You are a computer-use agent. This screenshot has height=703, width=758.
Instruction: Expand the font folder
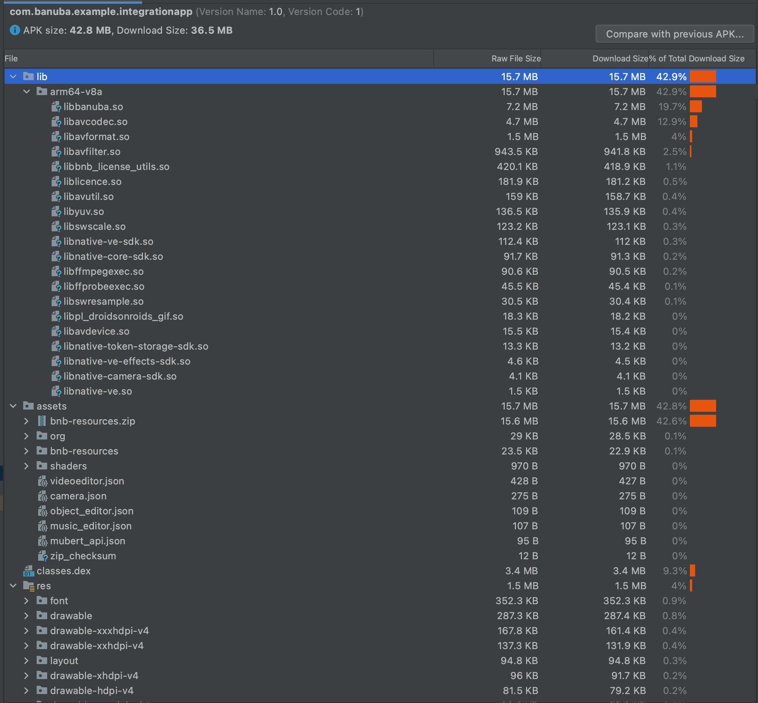point(27,601)
